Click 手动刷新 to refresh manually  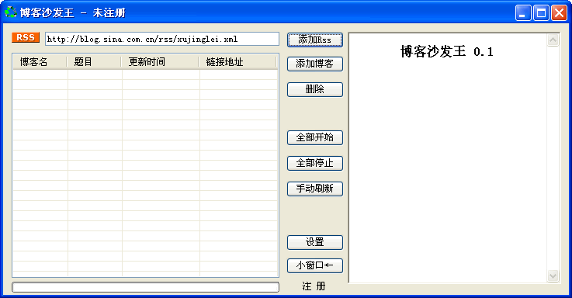pyautogui.click(x=315, y=189)
